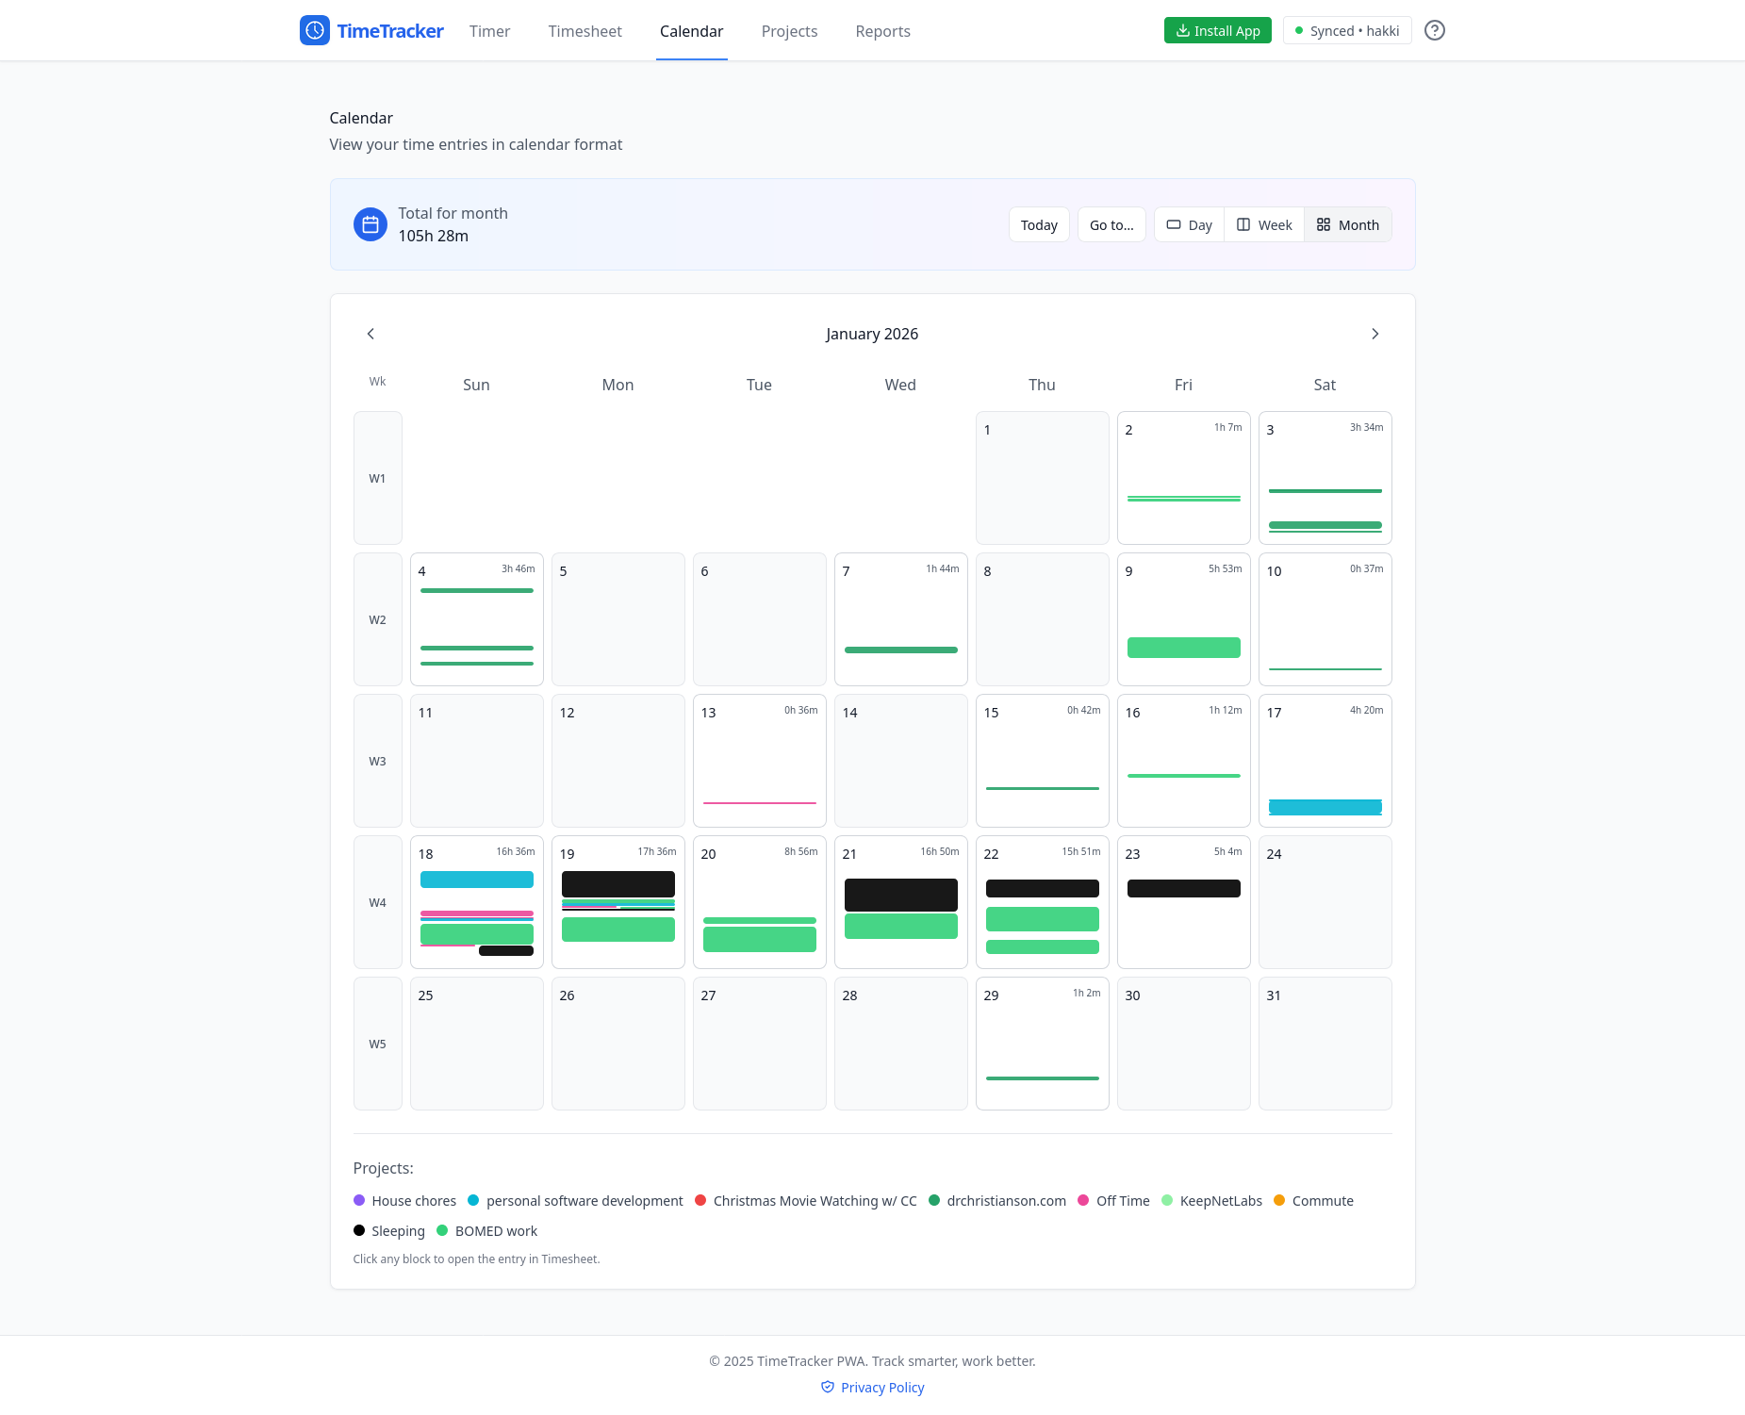Click the previous month chevron
Screen dimensions: 1745x1415
[370, 334]
